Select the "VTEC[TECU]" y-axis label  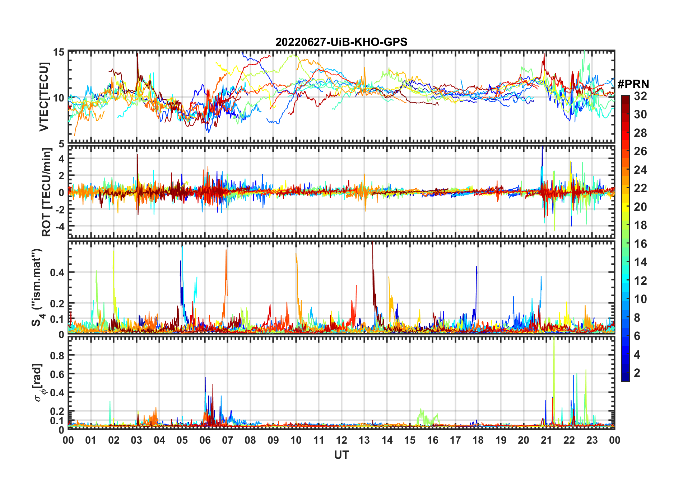[x=43, y=97]
